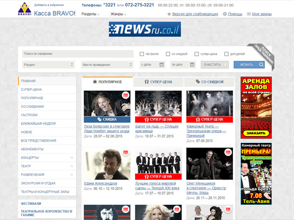The height and width of the screenshot is (220, 294).
Task: Switch to the СО СКИДКОЙ tab
Action: click(x=209, y=82)
